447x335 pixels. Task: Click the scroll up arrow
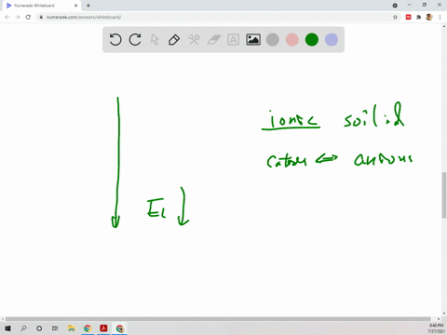point(444,27)
